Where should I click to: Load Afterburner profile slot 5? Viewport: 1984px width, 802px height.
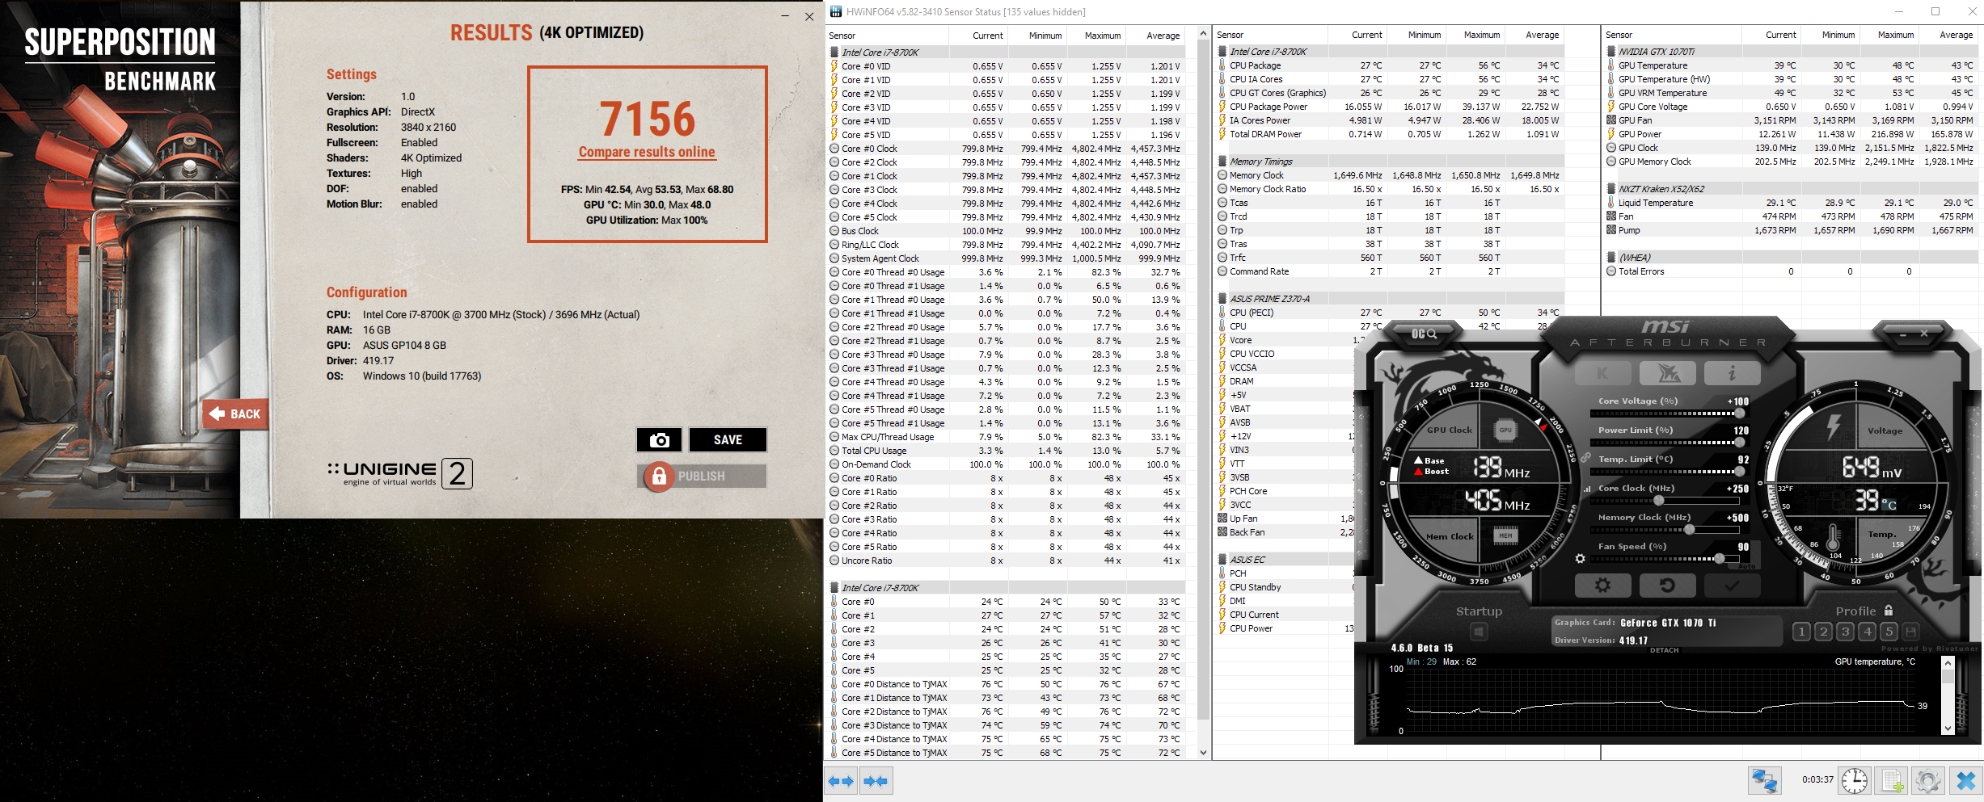1889,632
